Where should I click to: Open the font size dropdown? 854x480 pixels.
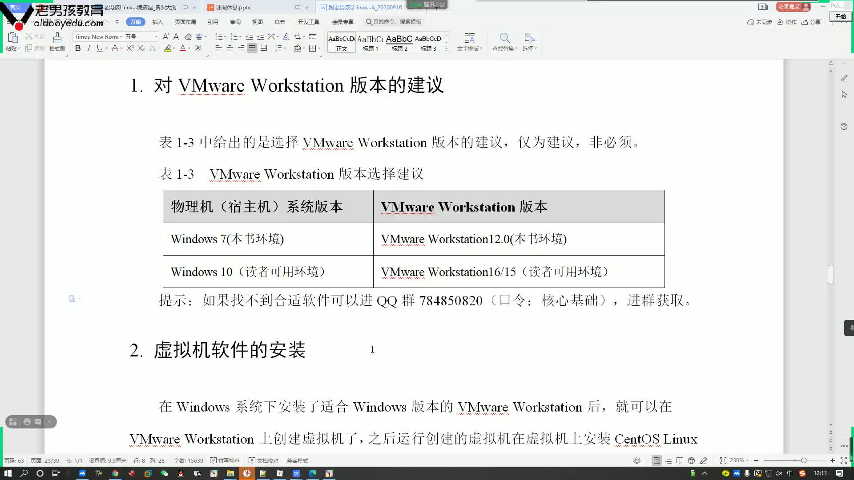156,36
